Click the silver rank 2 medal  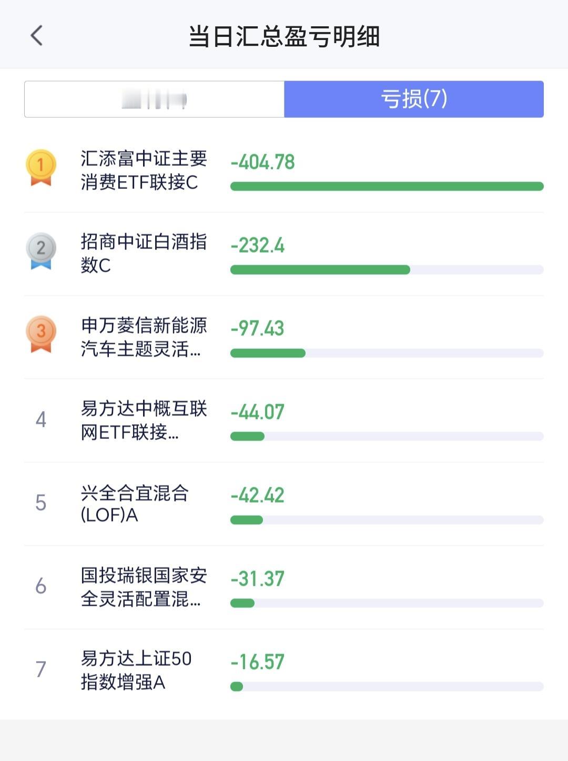pyautogui.click(x=41, y=251)
